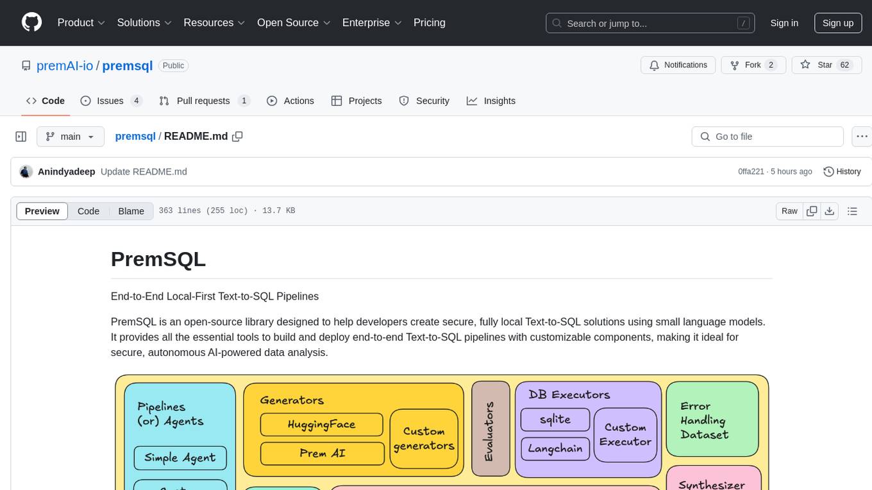
Task: Focus the Go to file search box
Action: 767,137
